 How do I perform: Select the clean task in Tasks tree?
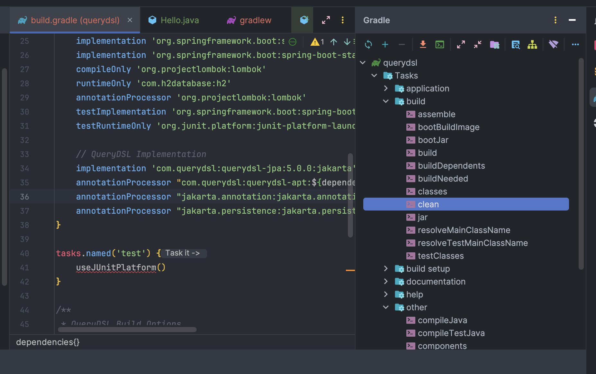click(x=428, y=204)
